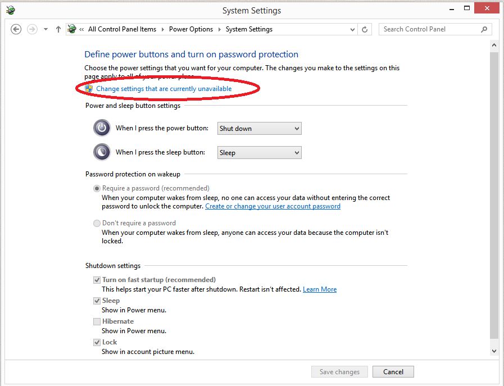504x386 pixels.
Task: Focus the Search Control Panel box
Action: tap(435, 29)
